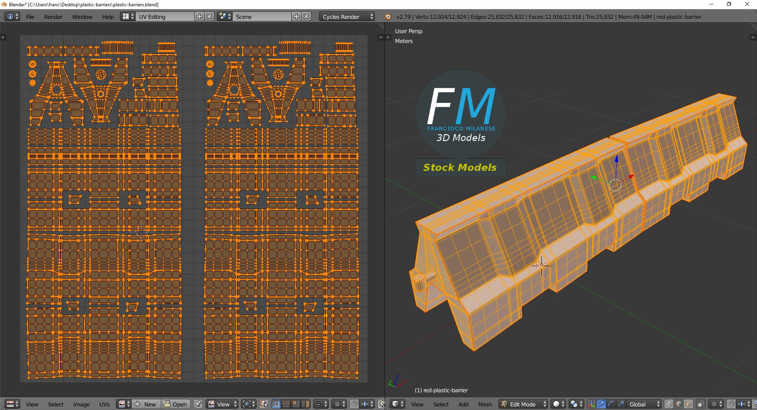This screenshot has height=410, width=757.
Task: Open the UV editor View menu
Action: point(32,404)
